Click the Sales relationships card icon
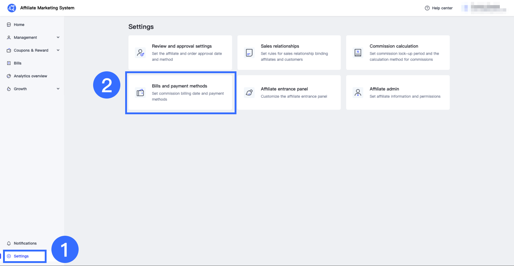Screen dimensions: 514x266 (249, 53)
